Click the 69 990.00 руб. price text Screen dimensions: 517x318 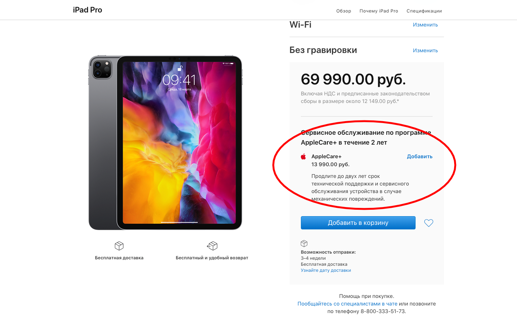tap(353, 79)
